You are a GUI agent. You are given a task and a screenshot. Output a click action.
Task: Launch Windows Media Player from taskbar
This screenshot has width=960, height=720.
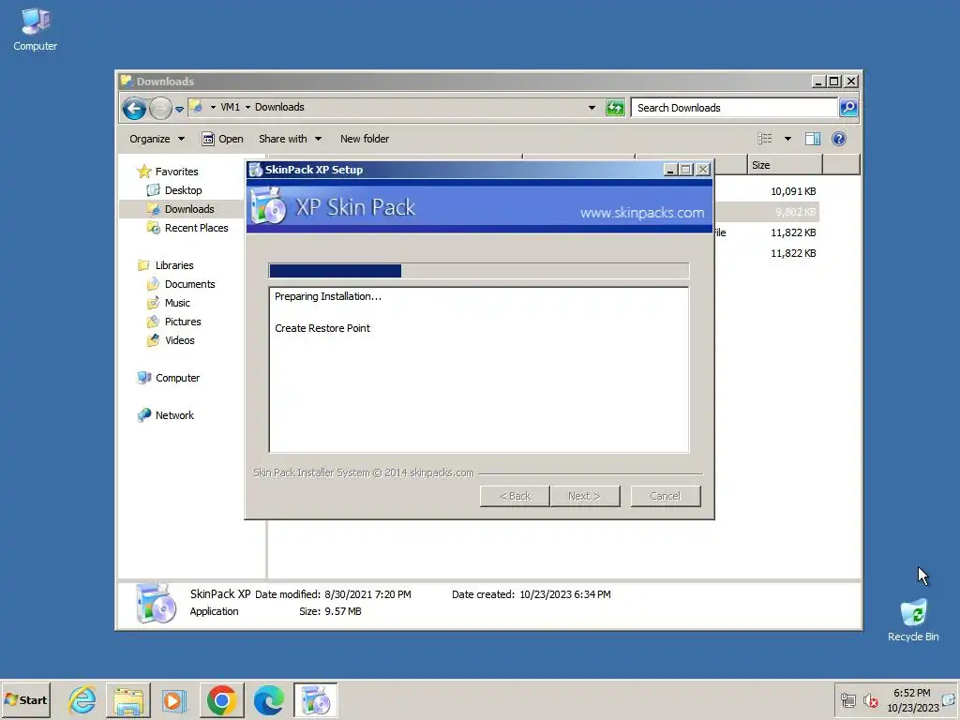pyautogui.click(x=174, y=699)
